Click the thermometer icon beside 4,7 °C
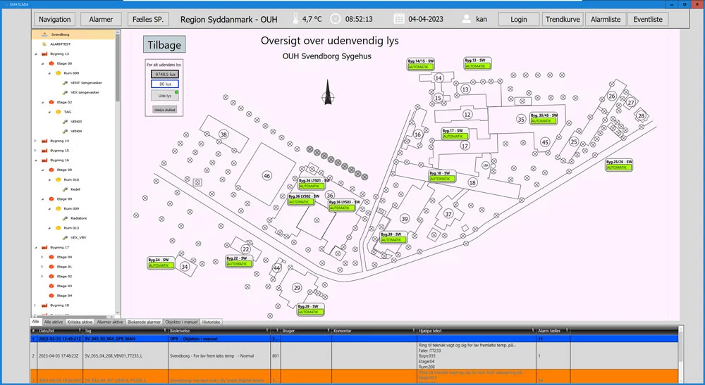 [x=295, y=19]
